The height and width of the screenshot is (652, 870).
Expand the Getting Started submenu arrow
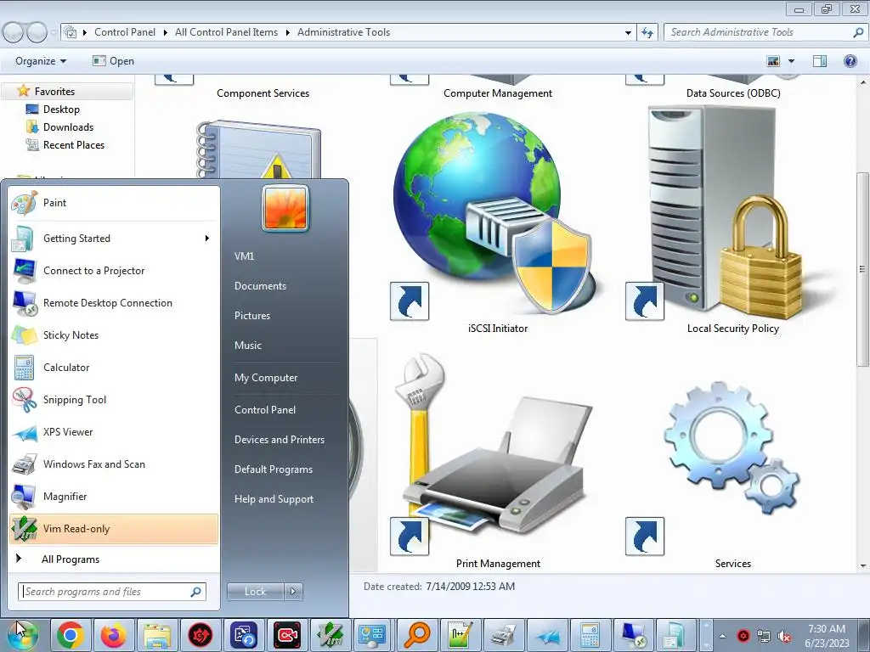coord(207,239)
